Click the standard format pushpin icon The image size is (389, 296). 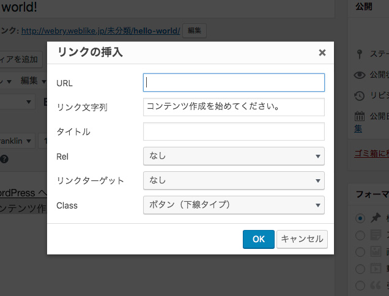[x=376, y=218]
